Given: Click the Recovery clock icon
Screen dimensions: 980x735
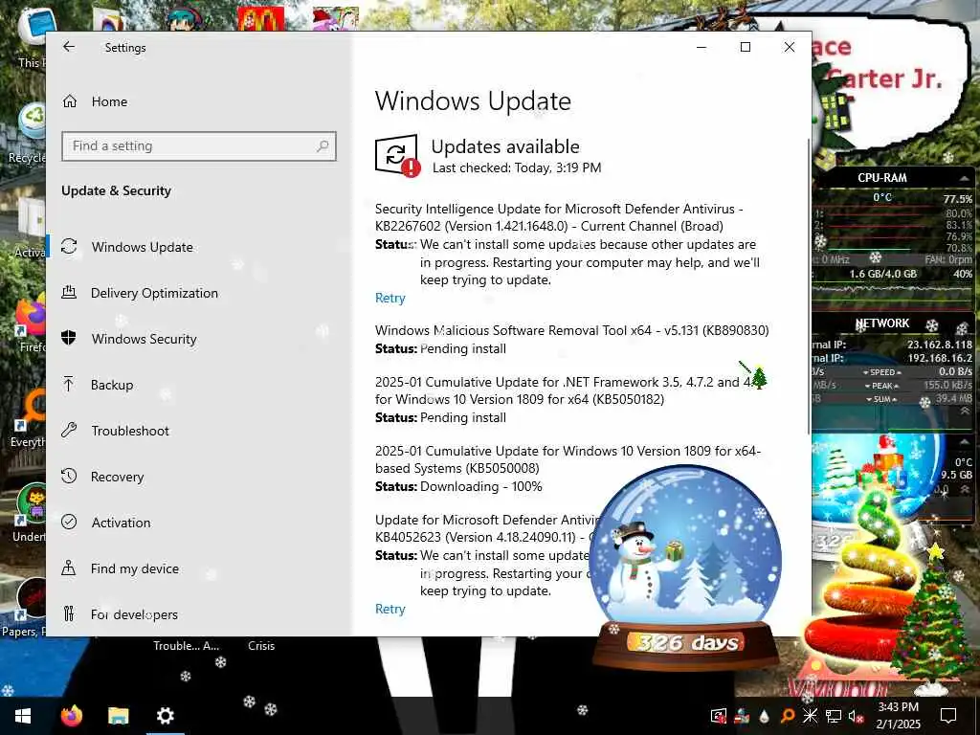Looking at the screenshot, I should click(69, 476).
